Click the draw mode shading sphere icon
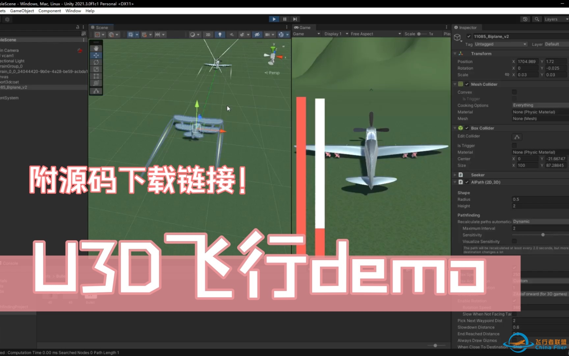The height and width of the screenshot is (356, 569). point(193,35)
